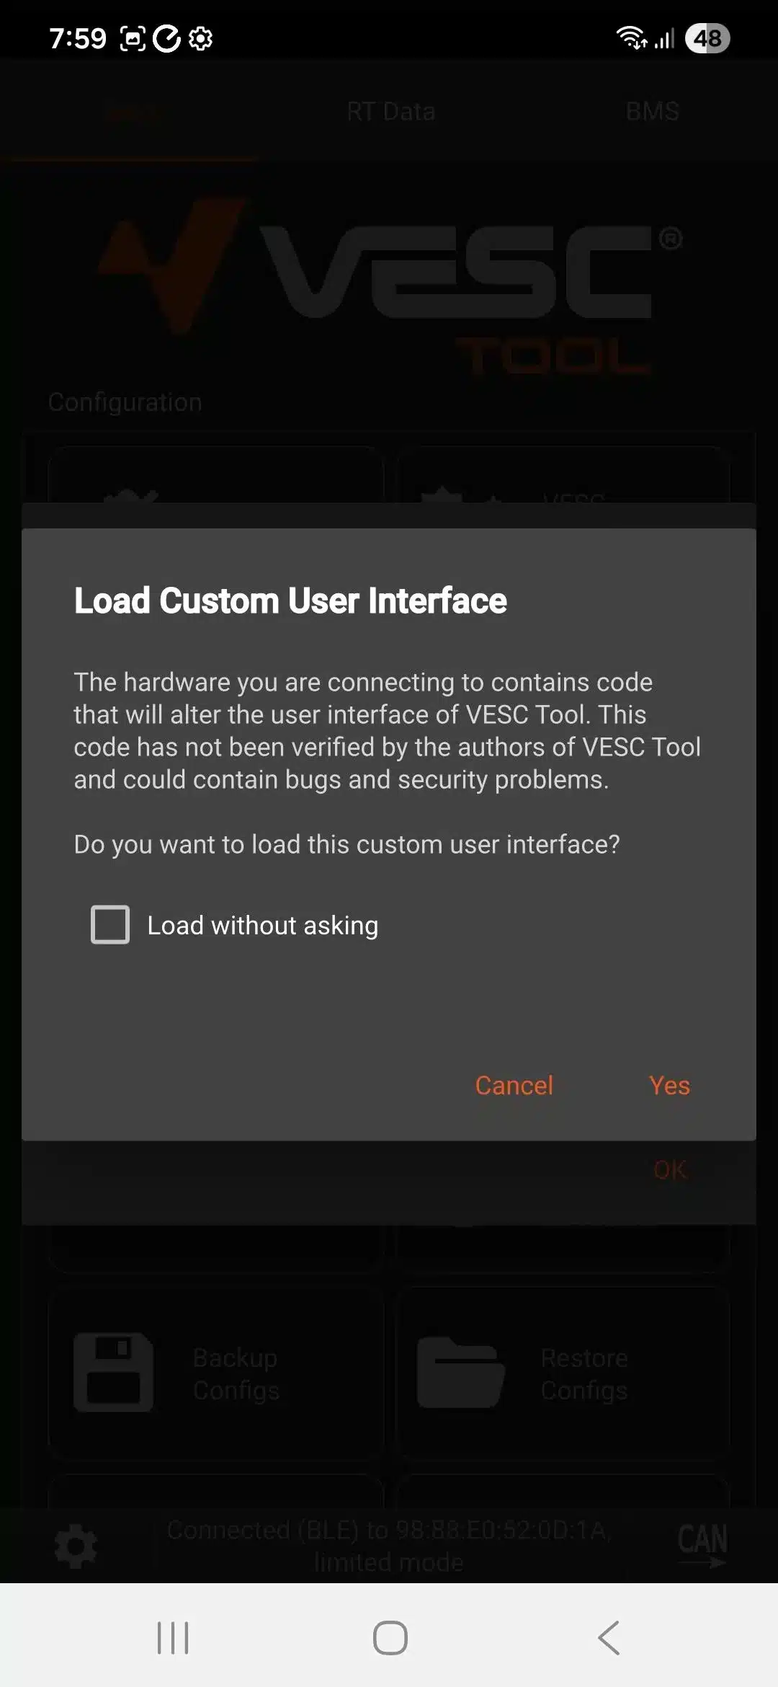Tap the Connected (BLE) status text

coord(389,1546)
